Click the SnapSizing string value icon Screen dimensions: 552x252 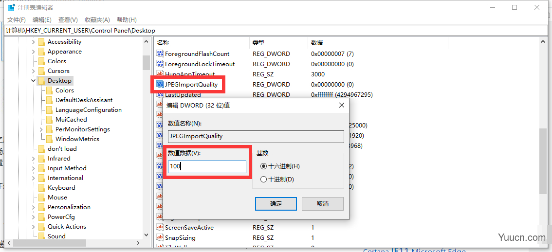coord(160,237)
